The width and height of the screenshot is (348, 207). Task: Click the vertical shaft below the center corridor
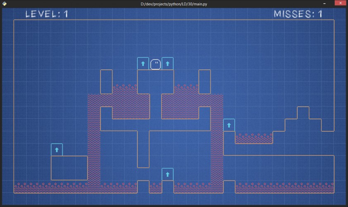143,149
